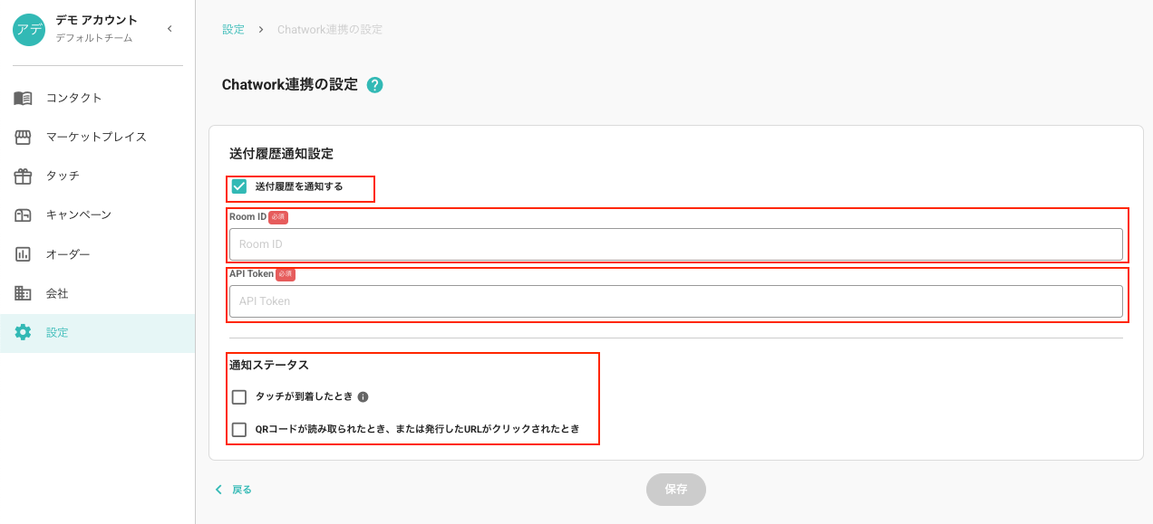Click the 送付履歴通知設定 section heading
The width and height of the screenshot is (1153, 524).
[282, 154]
